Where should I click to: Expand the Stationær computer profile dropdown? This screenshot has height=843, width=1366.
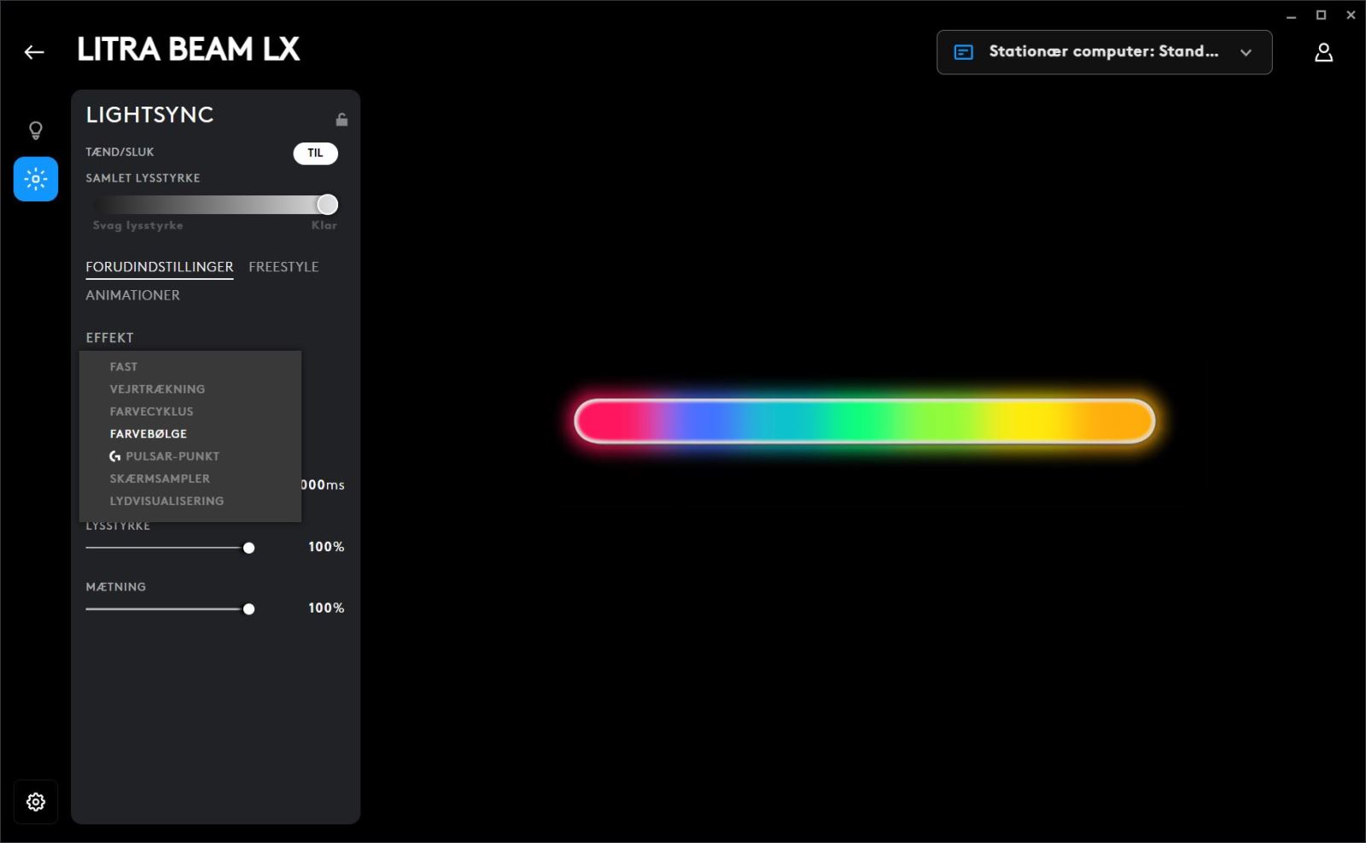1104,52
